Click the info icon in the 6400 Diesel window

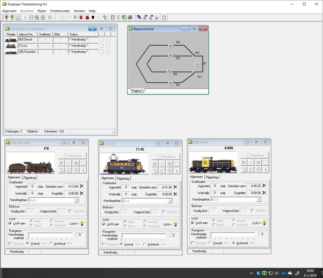pyautogui.click(x=265, y=170)
